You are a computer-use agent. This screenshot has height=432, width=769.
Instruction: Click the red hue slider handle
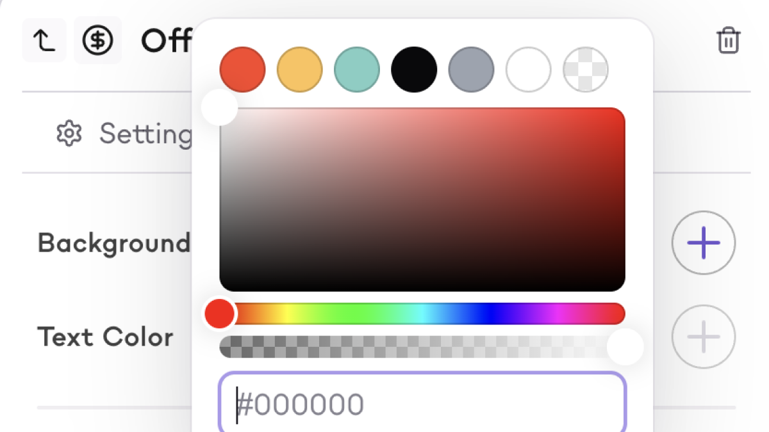point(220,314)
